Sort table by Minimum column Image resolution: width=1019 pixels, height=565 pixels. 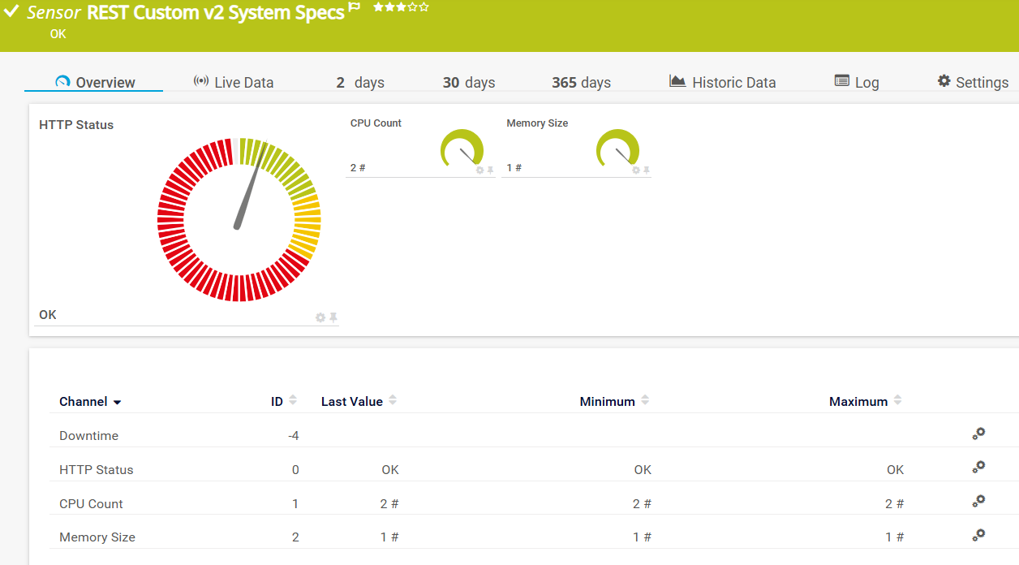[614, 401]
